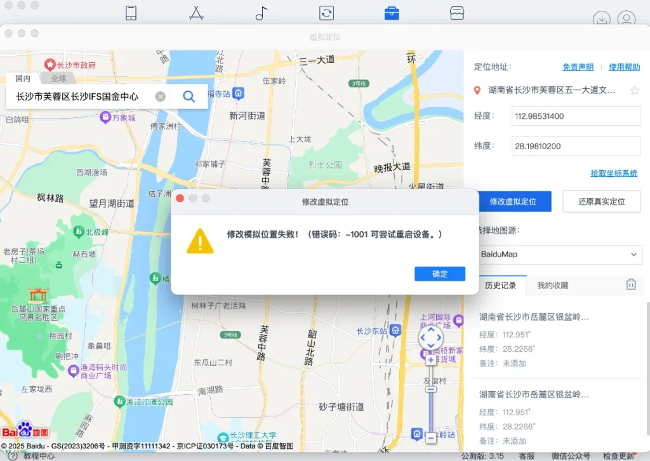650x461 pixels.
Task: Switch to the 全球 map tab
Action: pos(58,78)
